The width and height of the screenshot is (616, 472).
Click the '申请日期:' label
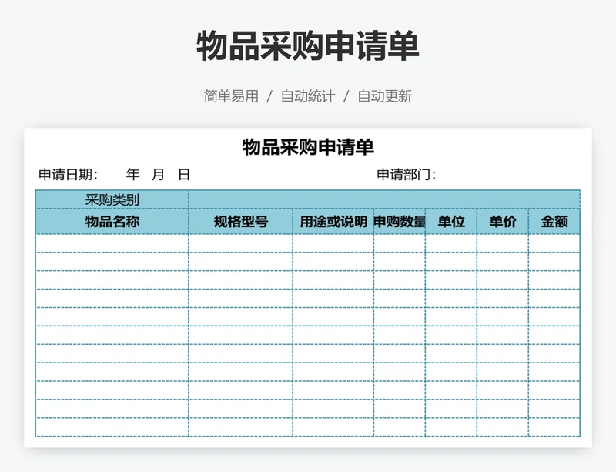pyautogui.click(x=69, y=175)
